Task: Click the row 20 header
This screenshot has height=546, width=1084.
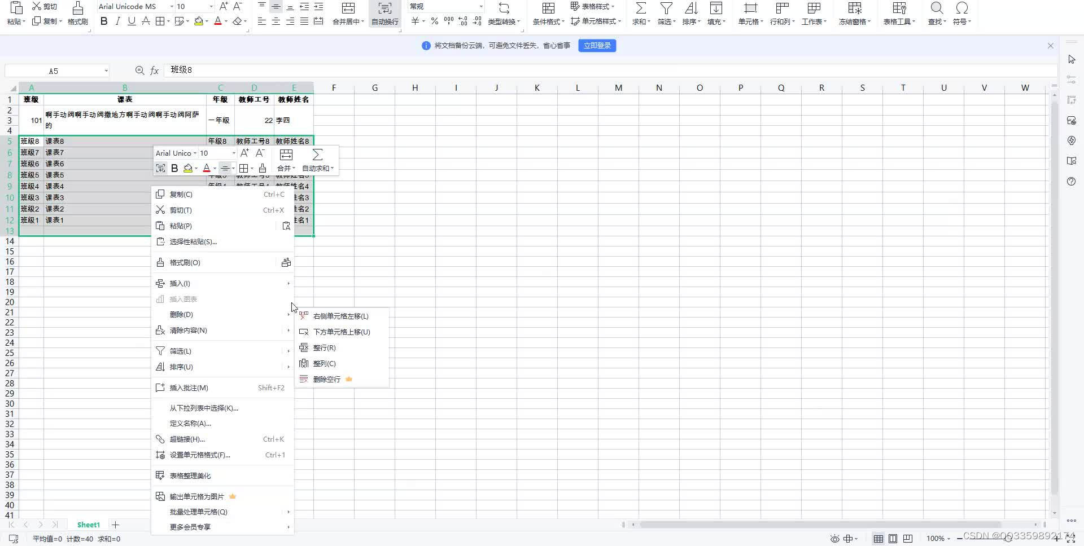Action: pos(10,302)
